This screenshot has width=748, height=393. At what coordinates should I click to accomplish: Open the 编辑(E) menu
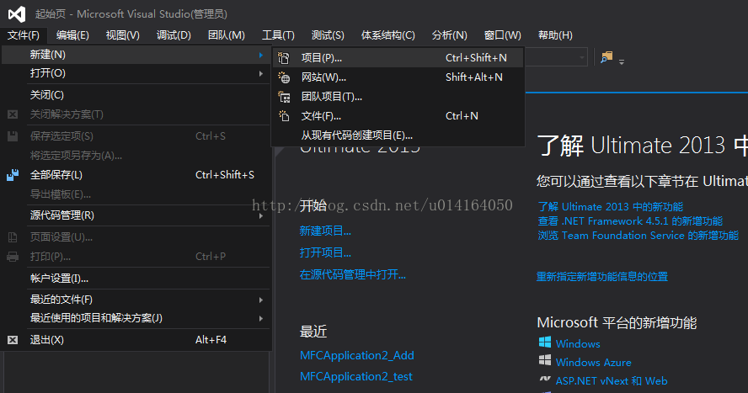(72, 35)
